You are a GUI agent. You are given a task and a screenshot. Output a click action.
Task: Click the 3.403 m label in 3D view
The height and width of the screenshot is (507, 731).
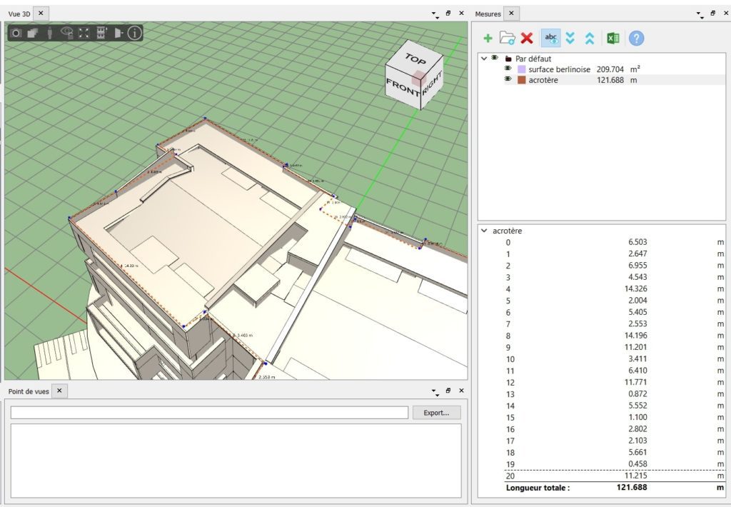tap(245, 336)
